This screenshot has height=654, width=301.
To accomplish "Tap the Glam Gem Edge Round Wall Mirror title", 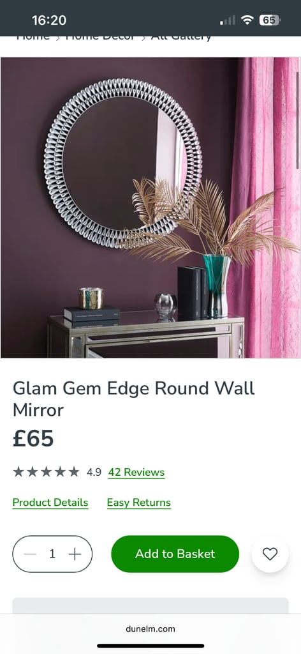I will (x=134, y=399).
